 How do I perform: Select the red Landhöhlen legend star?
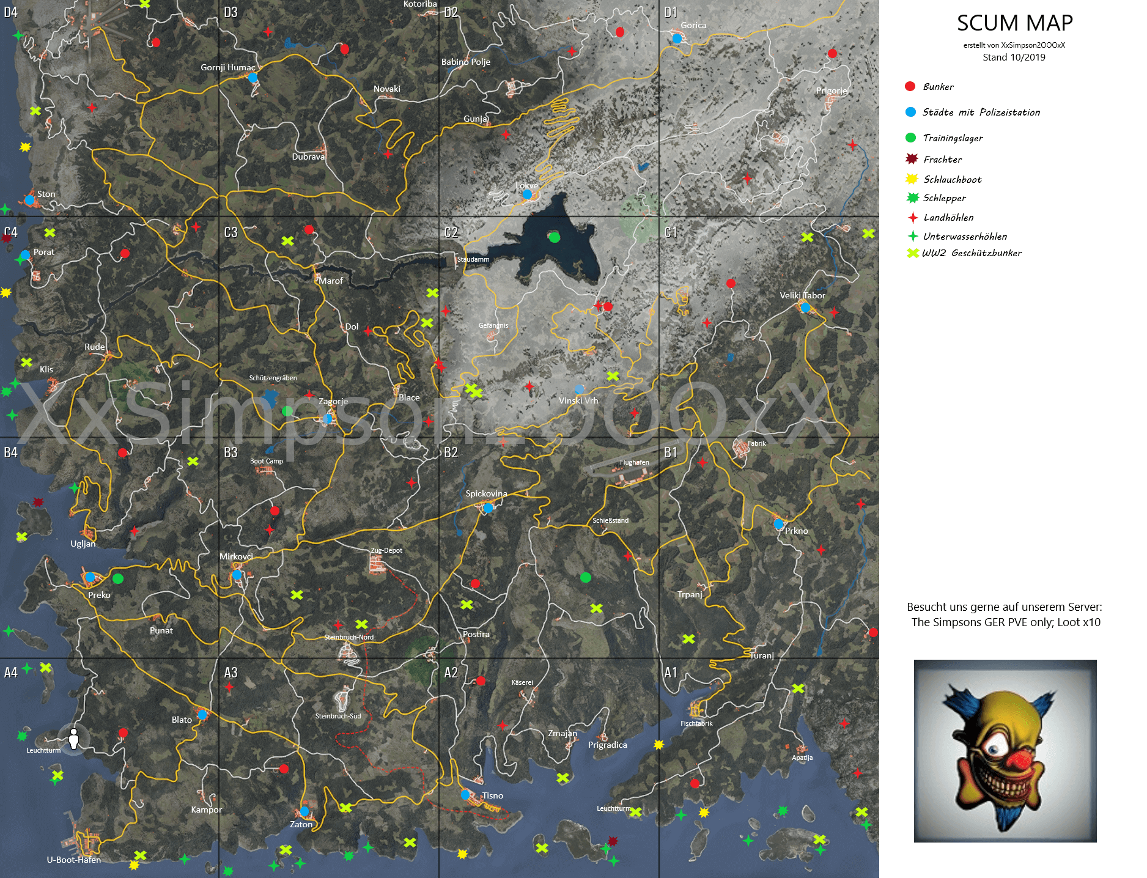tap(913, 217)
